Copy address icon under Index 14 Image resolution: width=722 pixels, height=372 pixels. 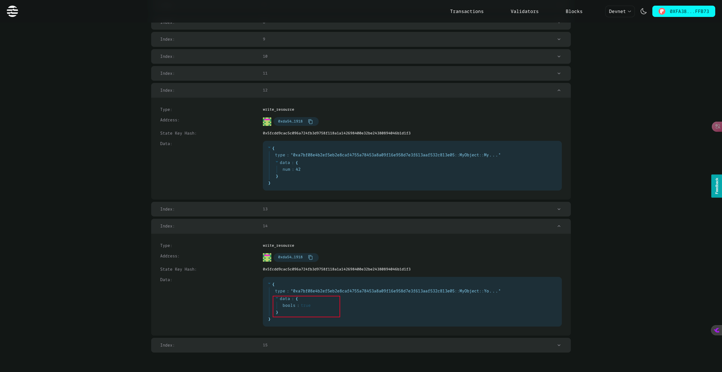(x=311, y=257)
